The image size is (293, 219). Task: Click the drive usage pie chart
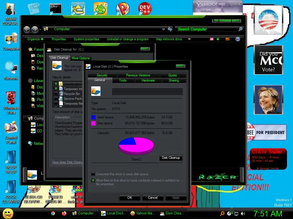136,146
